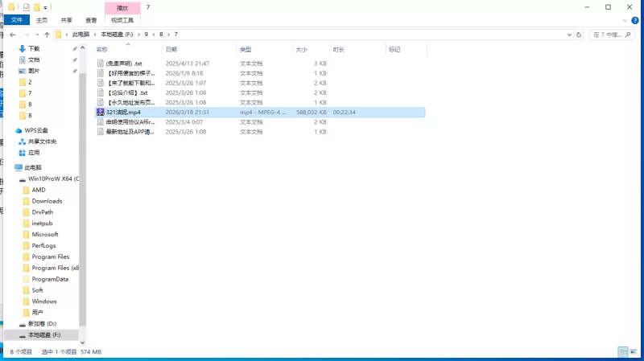Select the (免责声明).txt file
Image resolution: width=644 pixels, height=361 pixels.
(x=123, y=63)
